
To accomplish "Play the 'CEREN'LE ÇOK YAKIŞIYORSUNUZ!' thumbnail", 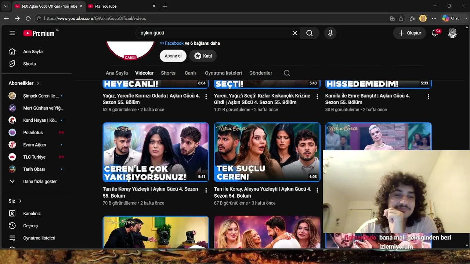I will click(156, 152).
